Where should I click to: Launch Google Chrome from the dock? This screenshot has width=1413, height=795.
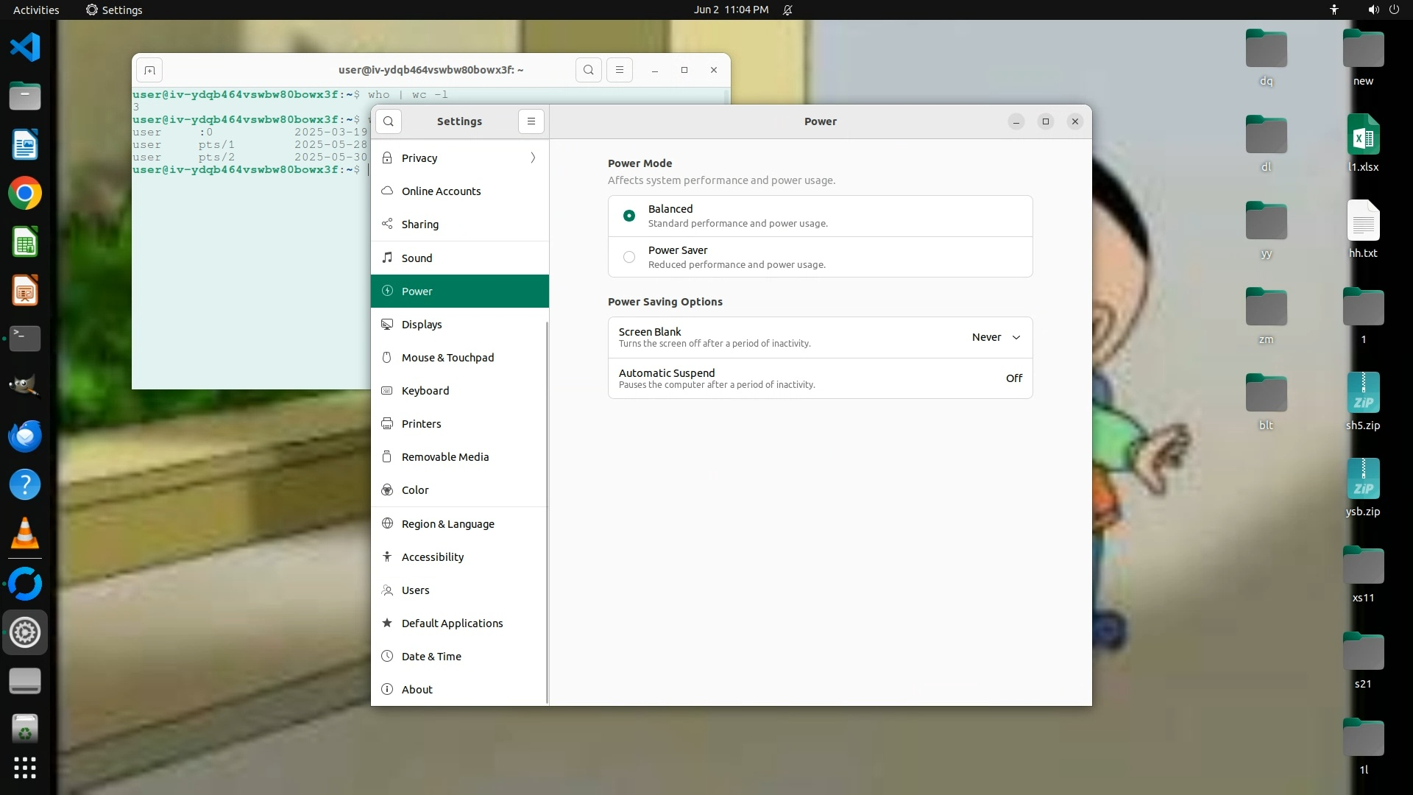25,194
